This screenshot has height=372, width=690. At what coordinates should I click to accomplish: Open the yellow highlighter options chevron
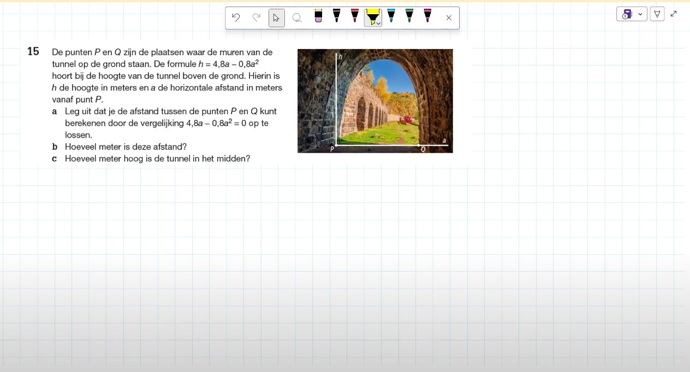point(379,23)
